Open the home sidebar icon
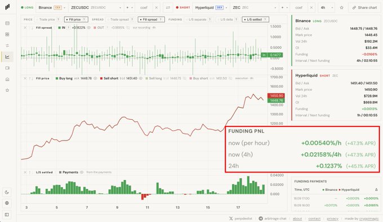The image size is (383, 222). [7, 79]
